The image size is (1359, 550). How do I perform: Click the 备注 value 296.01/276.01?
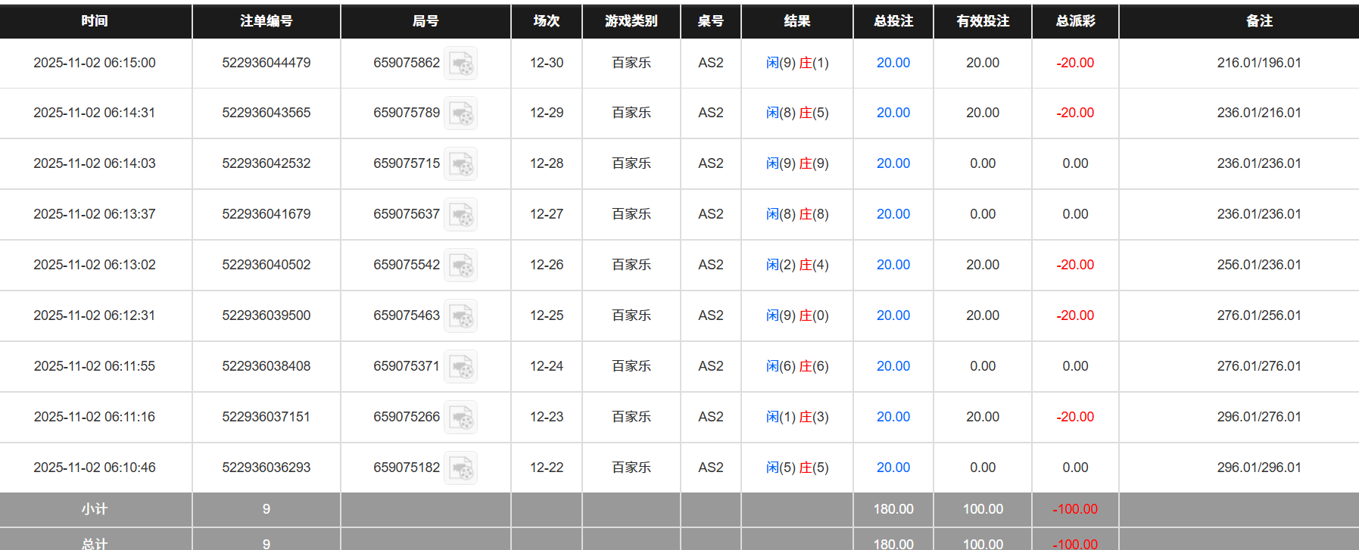tap(1258, 417)
